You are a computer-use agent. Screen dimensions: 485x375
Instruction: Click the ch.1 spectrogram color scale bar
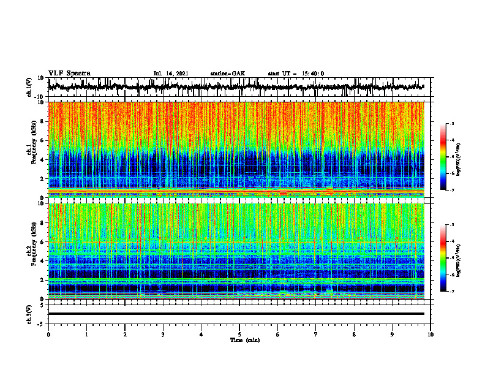click(443, 157)
